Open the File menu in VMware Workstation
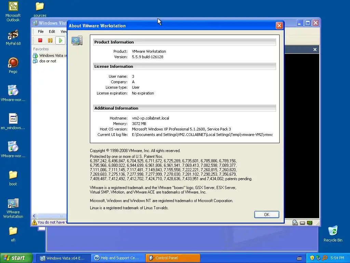 point(41,32)
